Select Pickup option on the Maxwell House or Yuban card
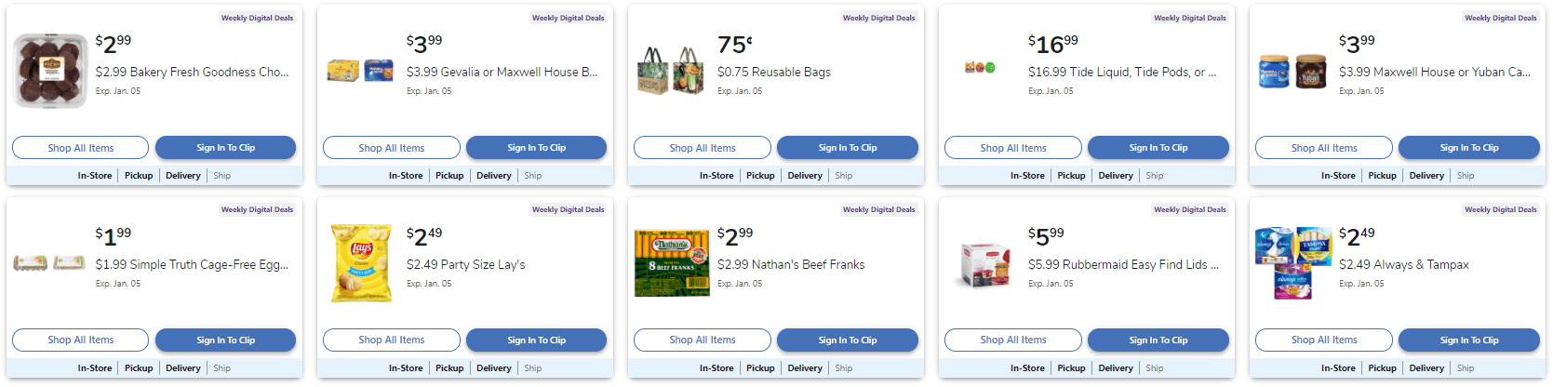The height and width of the screenshot is (387, 1553). click(1382, 176)
